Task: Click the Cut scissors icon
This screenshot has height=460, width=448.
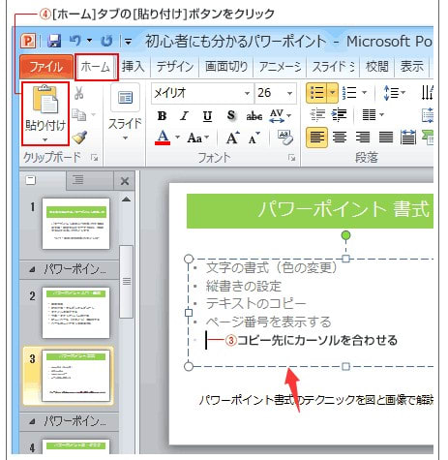Action: click(x=79, y=93)
